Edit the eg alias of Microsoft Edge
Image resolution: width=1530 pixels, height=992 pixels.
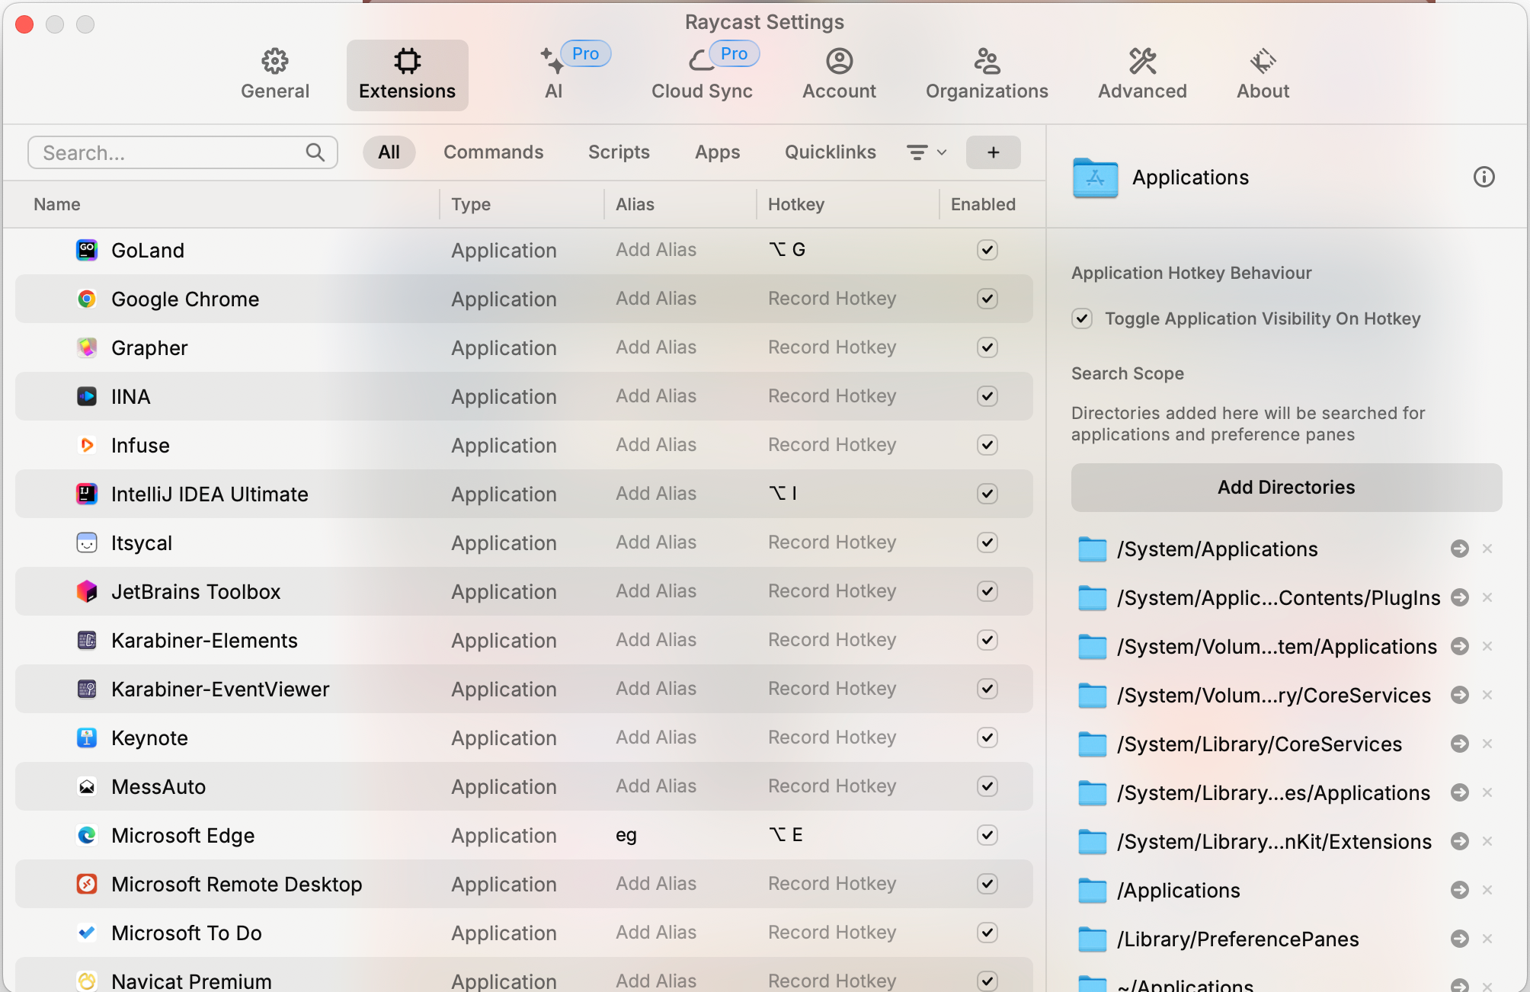[x=626, y=835]
